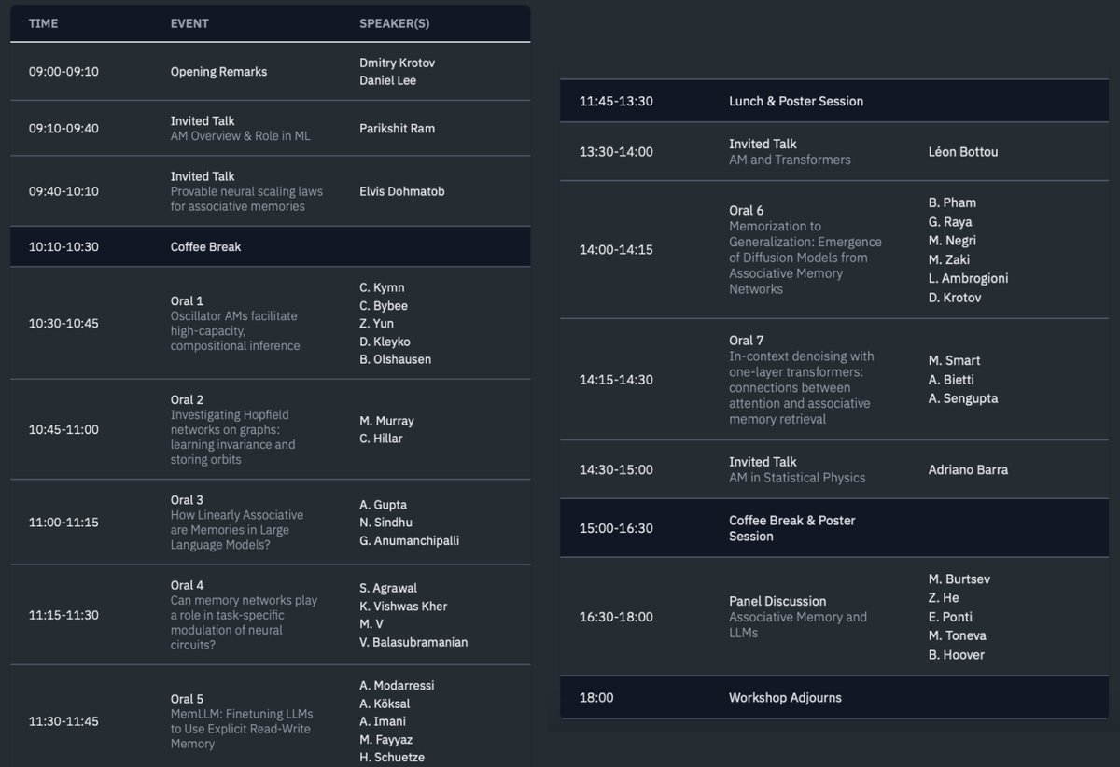
Task: Click the Oral 2 title
Action: tap(187, 399)
